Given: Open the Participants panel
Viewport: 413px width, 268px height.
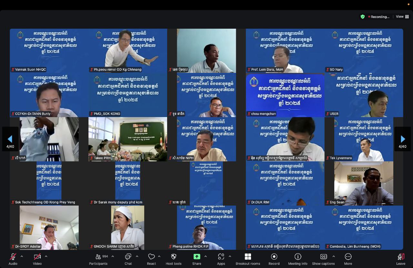Looking at the screenshot, I should tap(98, 259).
